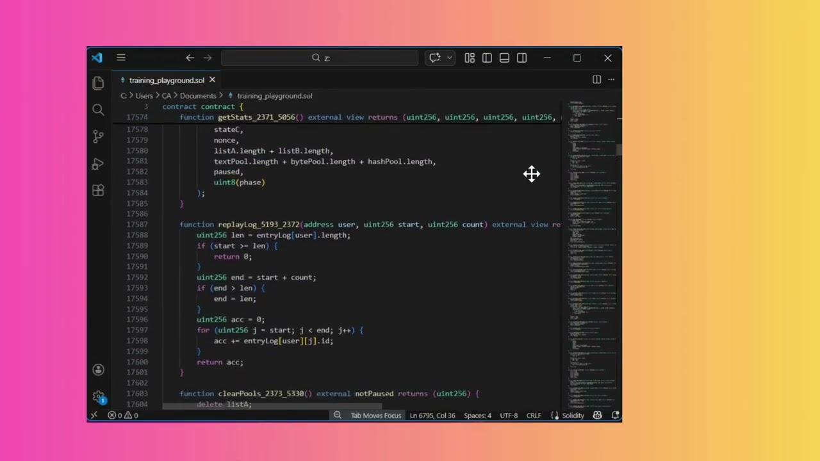This screenshot has height=461, width=820.
Task: Click the zoom magnifier status bar icon
Action: [x=338, y=415]
